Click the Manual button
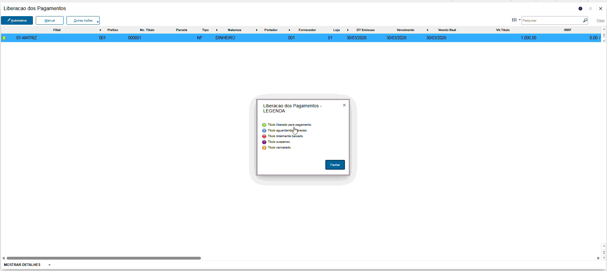 coord(50,20)
